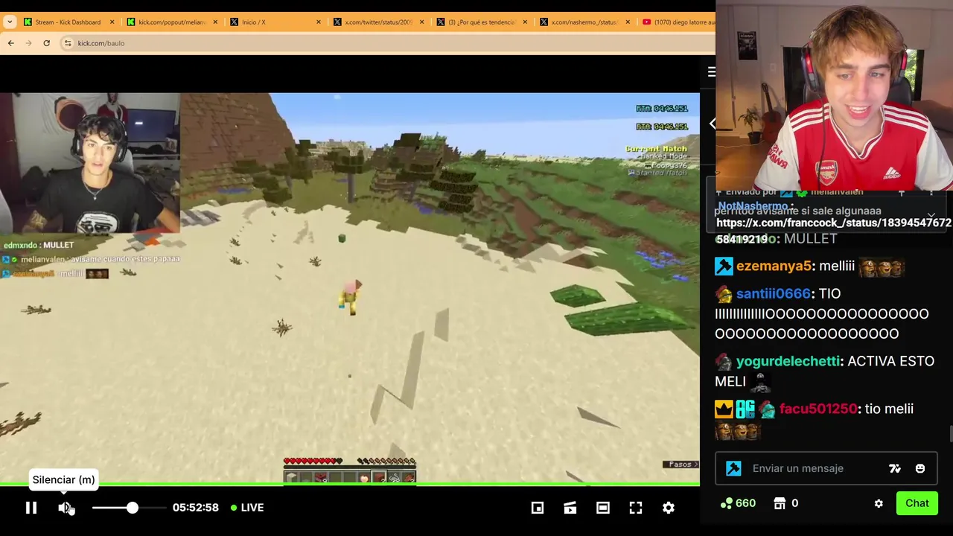Click the Pasos button on the video

(681, 465)
